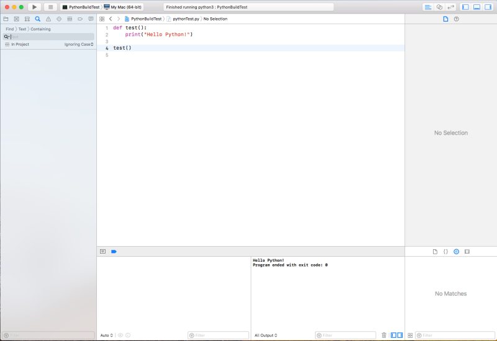Open the search magnifier options menu
The height and width of the screenshot is (341, 497).
pos(7,37)
